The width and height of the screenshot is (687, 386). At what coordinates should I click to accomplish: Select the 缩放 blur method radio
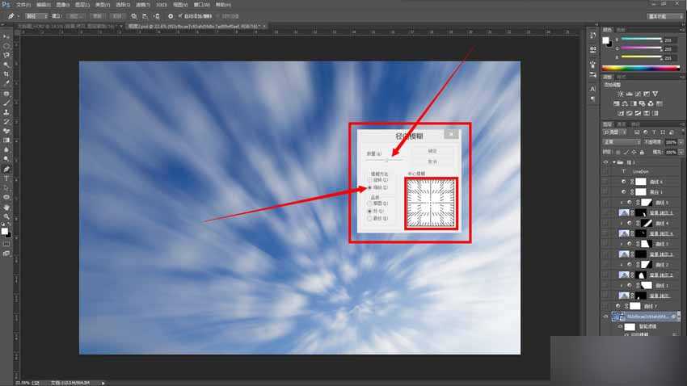(370, 187)
